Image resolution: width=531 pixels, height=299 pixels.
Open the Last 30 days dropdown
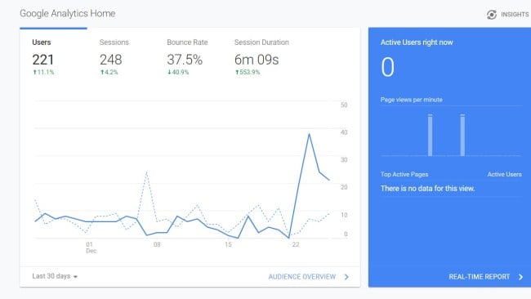(x=55, y=276)
